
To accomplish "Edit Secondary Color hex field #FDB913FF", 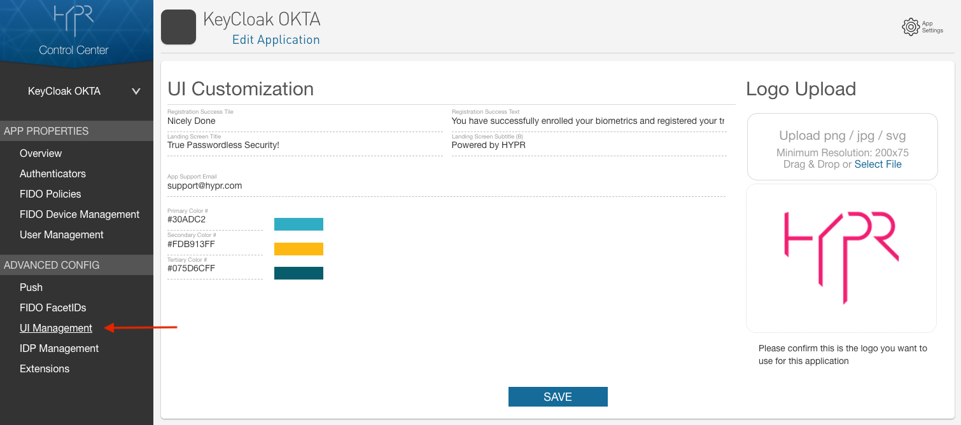I will (215, 244).
